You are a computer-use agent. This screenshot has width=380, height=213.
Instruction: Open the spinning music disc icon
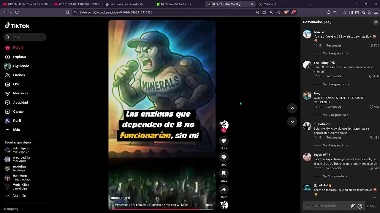224,205
